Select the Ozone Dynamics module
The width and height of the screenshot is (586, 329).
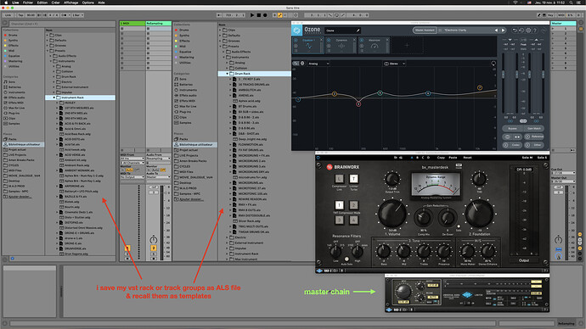tap(341, 45)
